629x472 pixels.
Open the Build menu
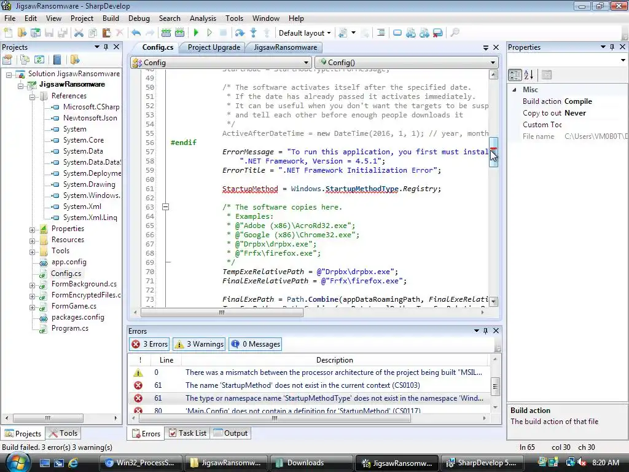[111, 18]
